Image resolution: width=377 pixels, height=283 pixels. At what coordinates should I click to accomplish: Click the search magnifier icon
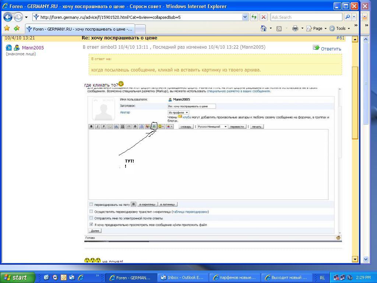pyautogui.click(x=347, y=17)
